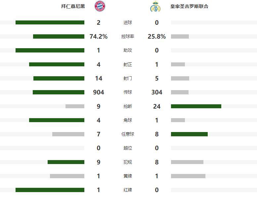
Task: Click Union's green free kicks bar
Action: click(189, 134)
